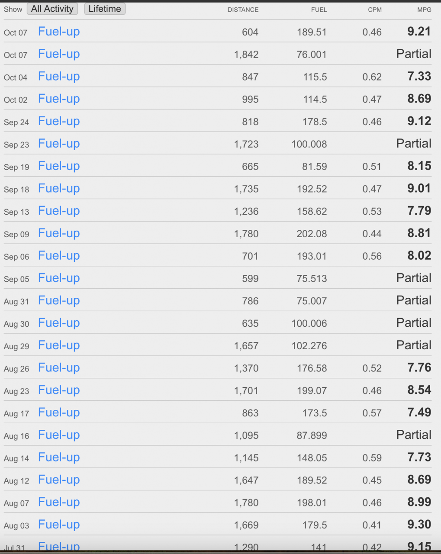The image size is (441, 554).
Task: Open the Aug 26 Fuel-up entry
Action: [59, 368]
